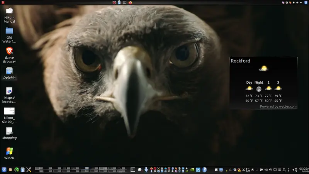This screenshot has height=174, width=309.
Task: Open the Nikon_S3100_... file icon
Action: 9,115
